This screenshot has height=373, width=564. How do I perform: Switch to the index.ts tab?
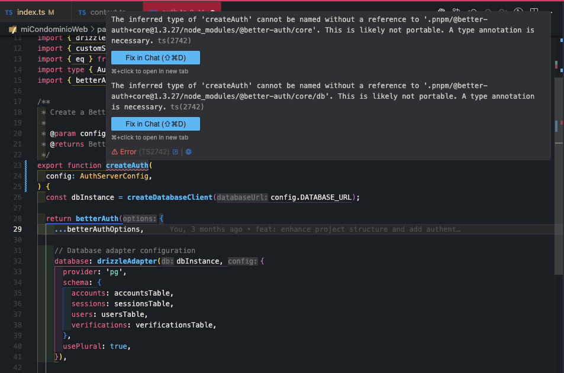pos(36,12)
